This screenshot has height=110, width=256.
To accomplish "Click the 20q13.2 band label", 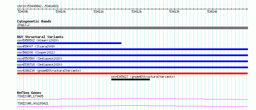I will (23, 25).
